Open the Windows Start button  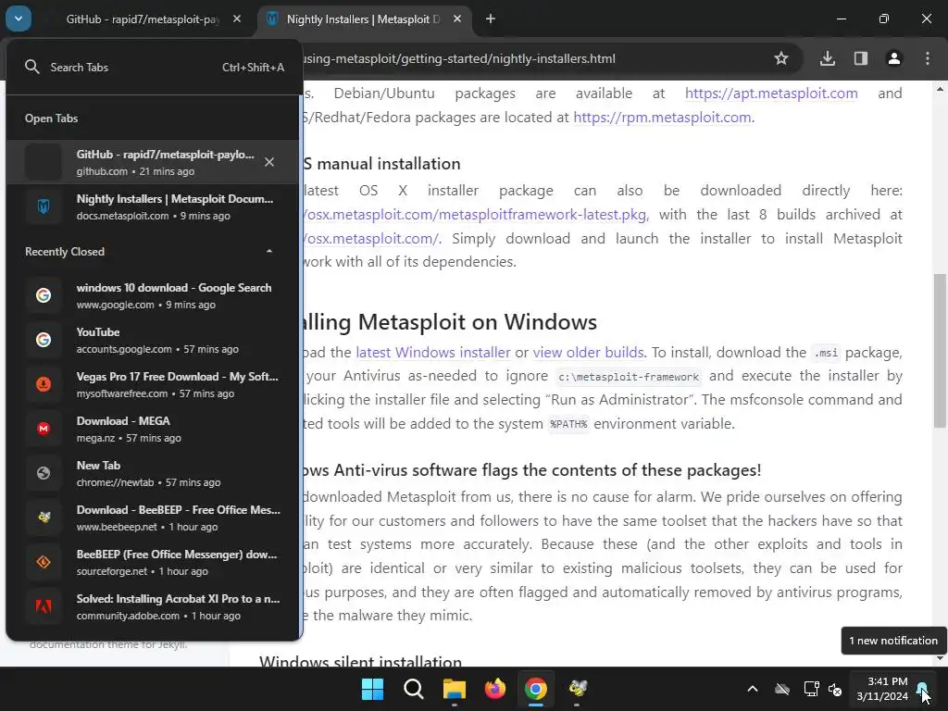pyautogui.click(x=372, y=689)
